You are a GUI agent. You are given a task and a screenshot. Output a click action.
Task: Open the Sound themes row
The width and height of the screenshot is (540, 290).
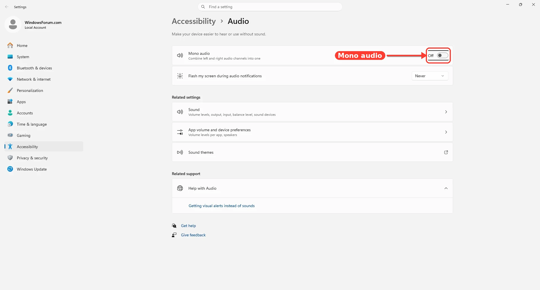pos(312,152)
